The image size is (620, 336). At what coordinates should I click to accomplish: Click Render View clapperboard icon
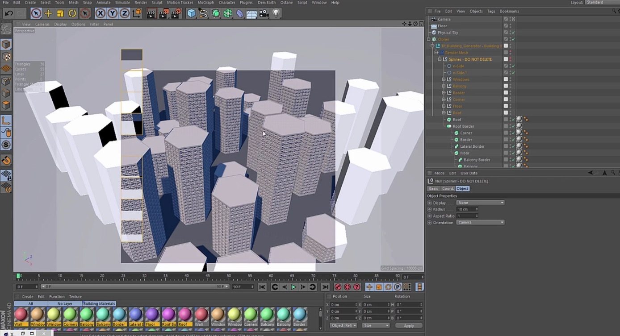coord(151,13)
